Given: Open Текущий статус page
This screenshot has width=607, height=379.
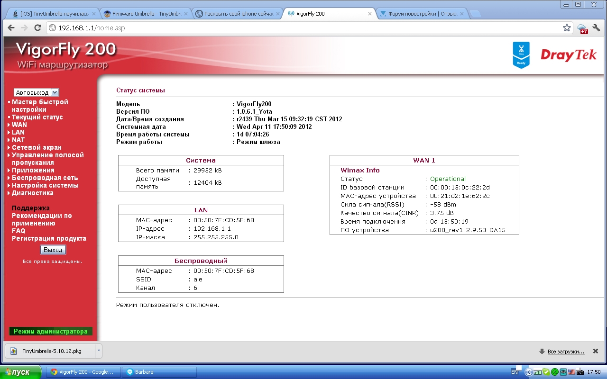Looking at the screenshot, I should pyautogui.click(x=37, y=117).
